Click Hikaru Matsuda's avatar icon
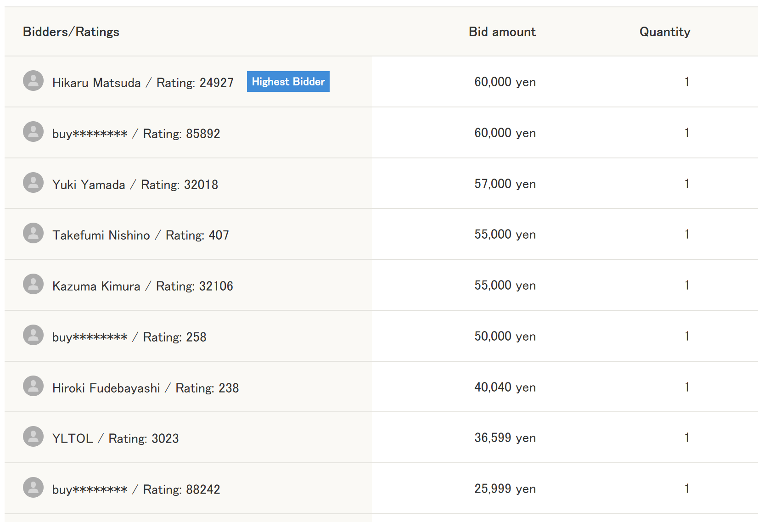Viewport: 758px width, 522px height. pyautogui.click(x=33, y=81)
